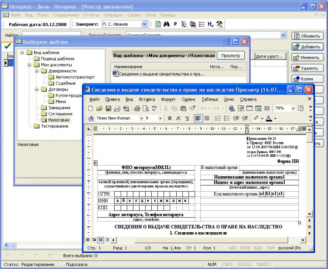Open the Отчеты menu in Нотариус

click(x=91, y=15)
